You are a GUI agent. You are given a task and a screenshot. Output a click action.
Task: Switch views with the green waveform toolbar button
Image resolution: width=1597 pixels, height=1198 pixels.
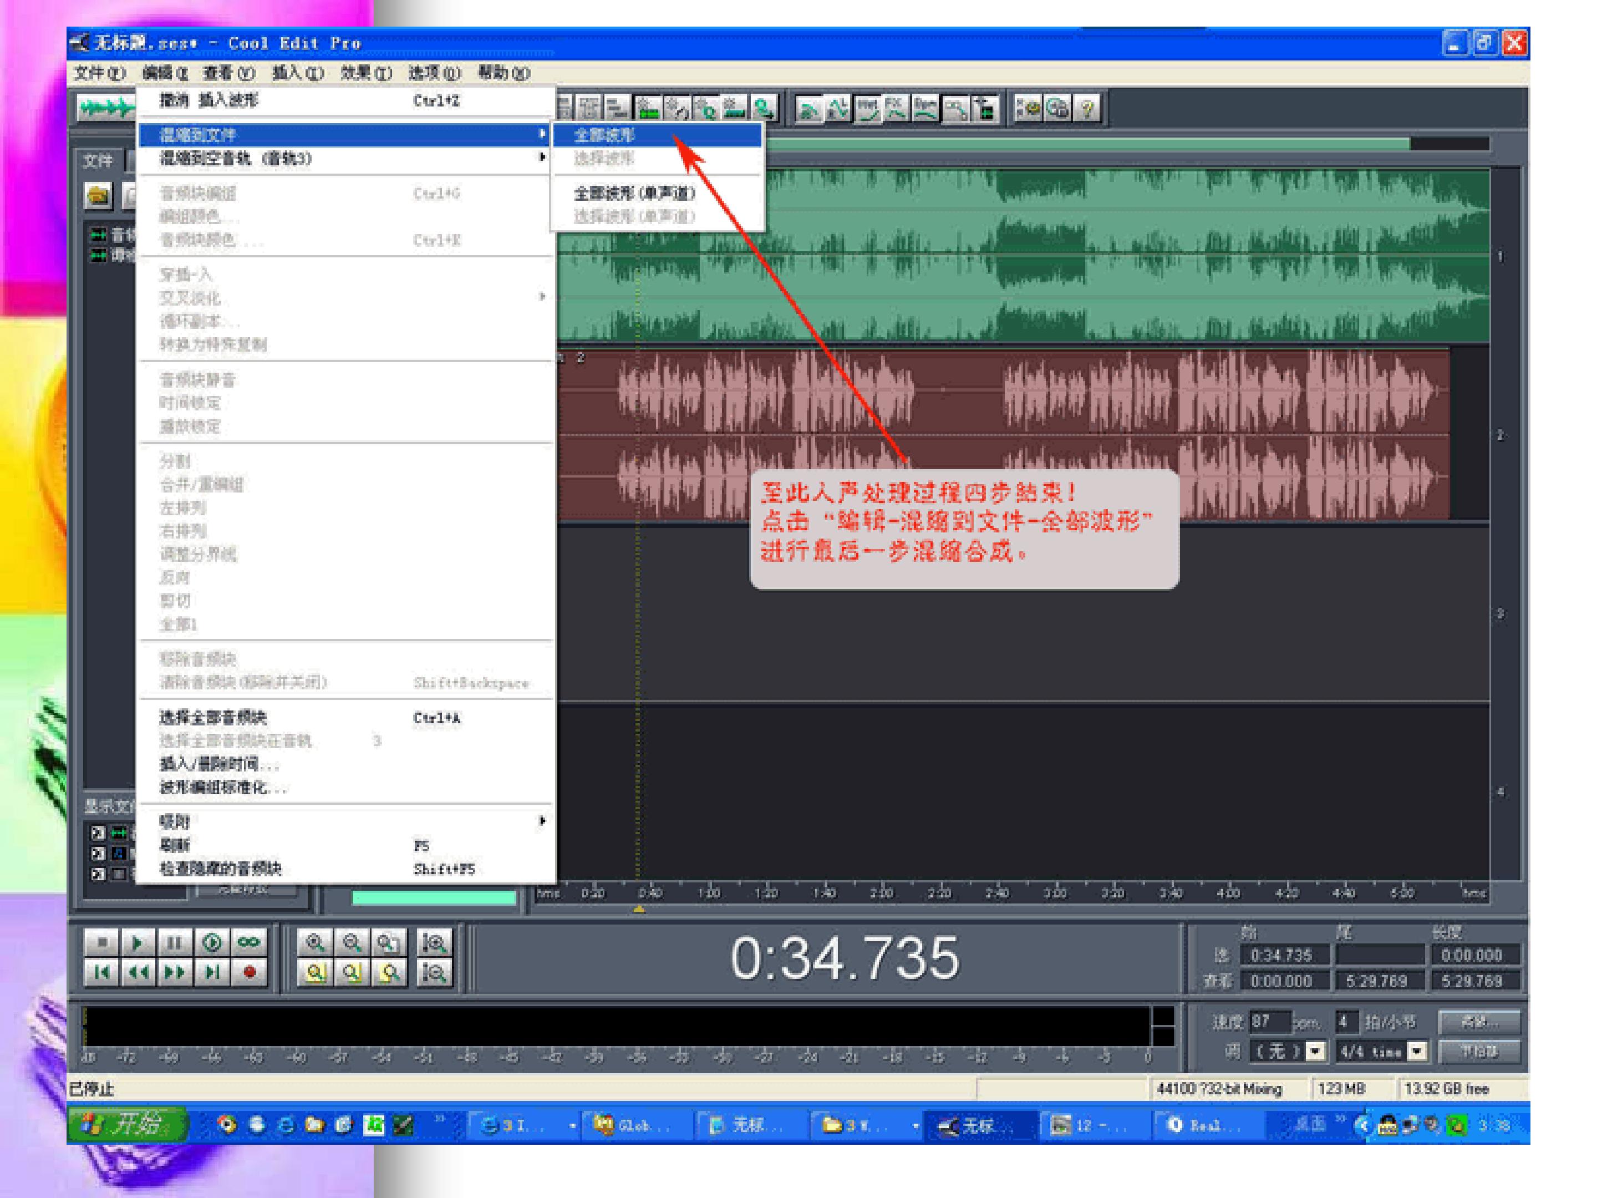[106, 108]
